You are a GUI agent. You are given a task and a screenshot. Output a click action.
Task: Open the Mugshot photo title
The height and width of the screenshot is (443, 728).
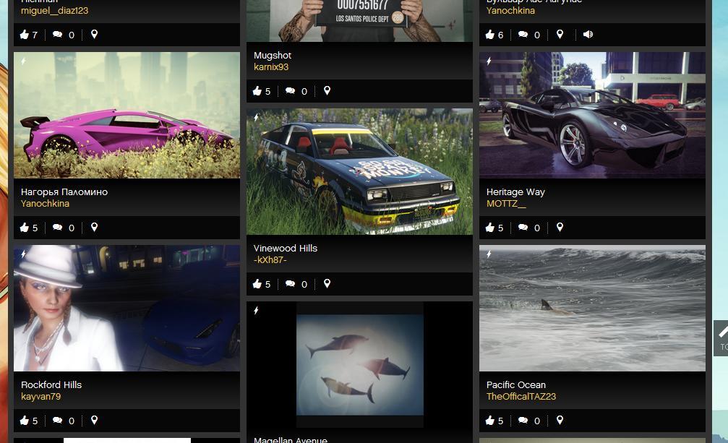(273, 55)
